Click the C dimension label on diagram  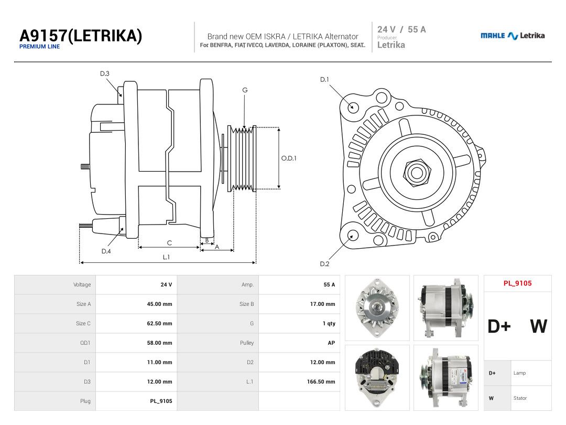[x=169, y=243]
